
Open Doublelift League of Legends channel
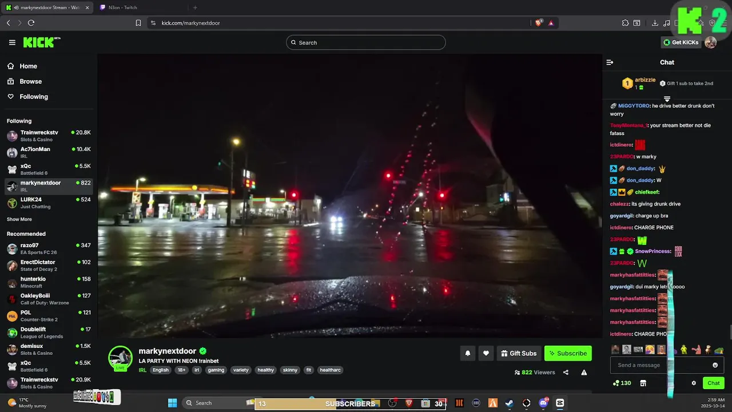49,332
